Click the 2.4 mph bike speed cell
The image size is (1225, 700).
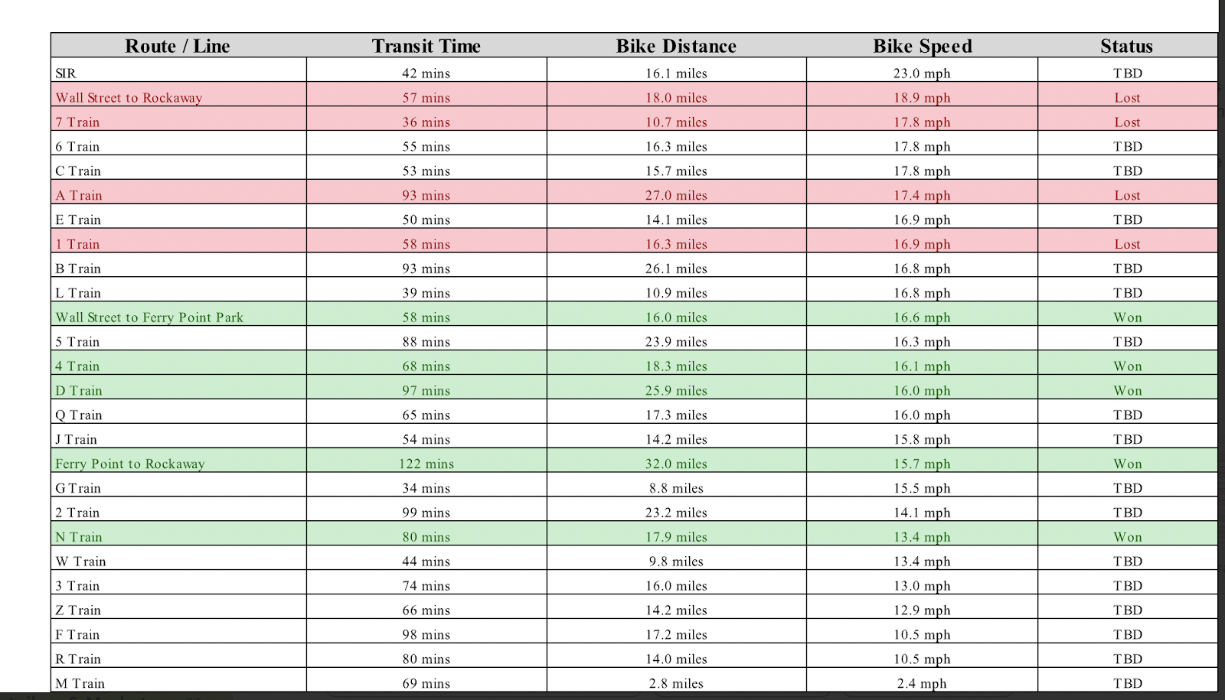tap(922, 683)
